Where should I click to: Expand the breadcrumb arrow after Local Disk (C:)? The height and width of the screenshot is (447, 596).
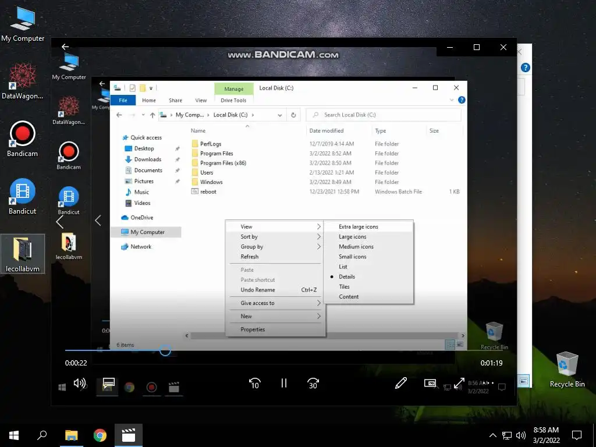253,115
